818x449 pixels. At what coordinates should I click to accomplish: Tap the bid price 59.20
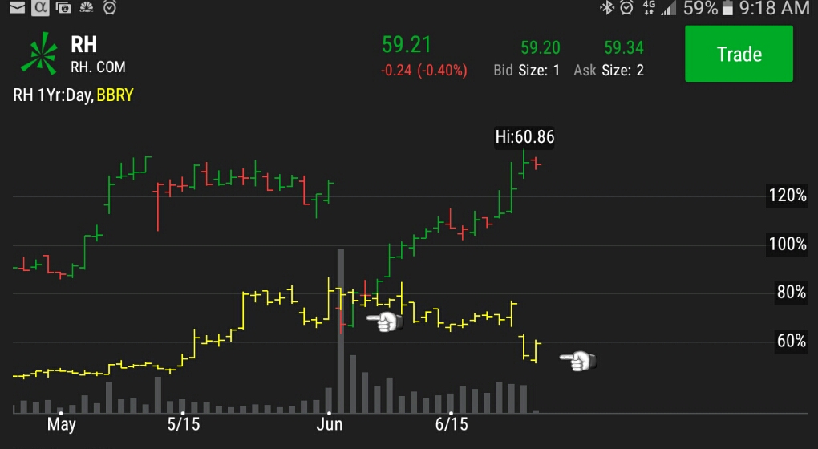(540, 48)
